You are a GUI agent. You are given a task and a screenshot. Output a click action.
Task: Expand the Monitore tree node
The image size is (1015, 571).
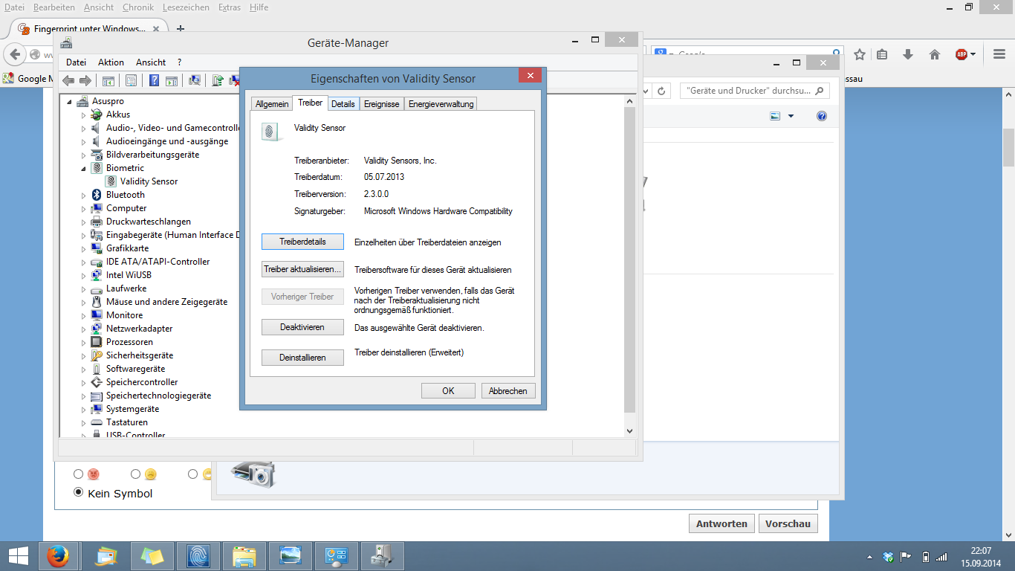click(84, 315)
